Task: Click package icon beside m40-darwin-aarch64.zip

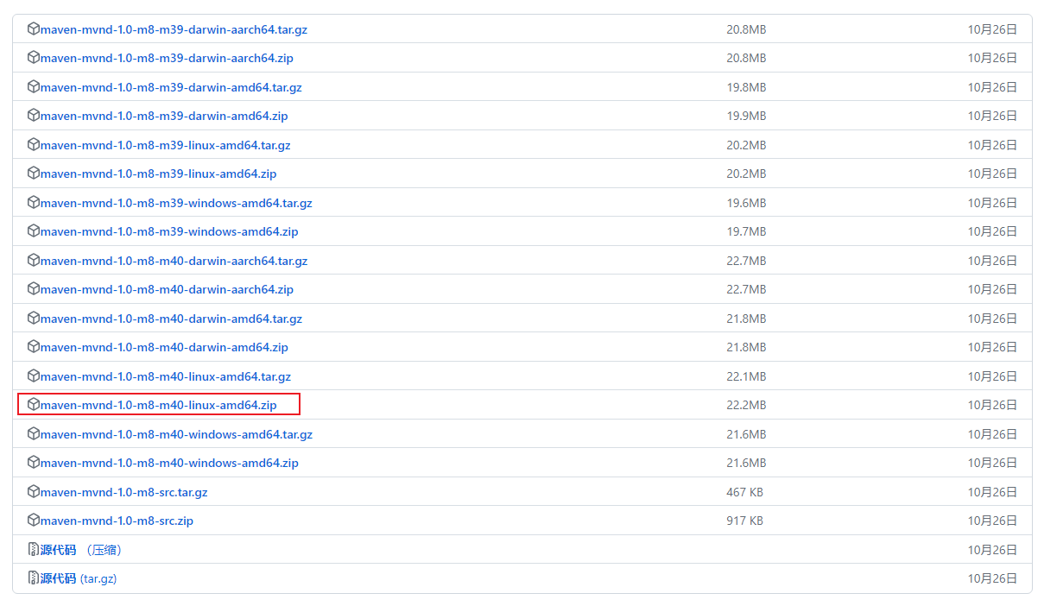Action: [x=34, y=289]
